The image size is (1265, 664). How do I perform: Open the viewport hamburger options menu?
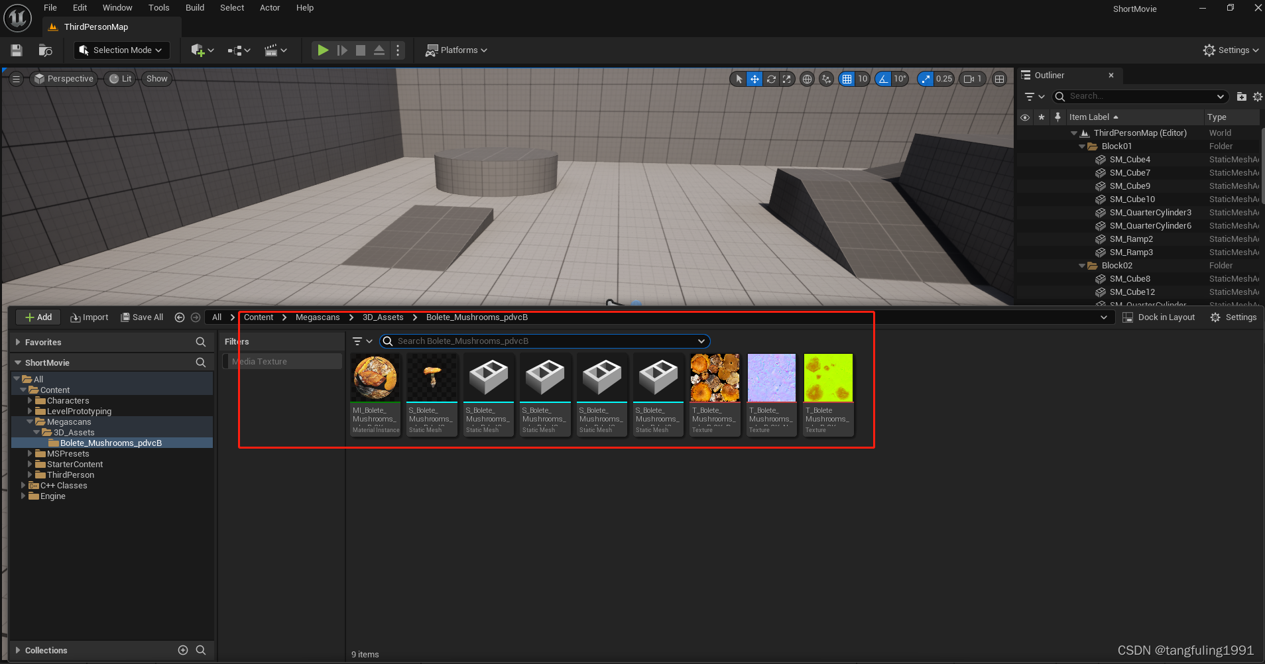(16, 79)
